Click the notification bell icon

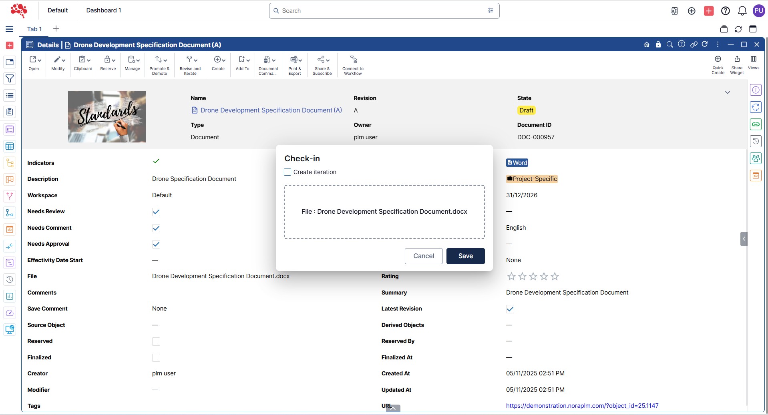742,11
